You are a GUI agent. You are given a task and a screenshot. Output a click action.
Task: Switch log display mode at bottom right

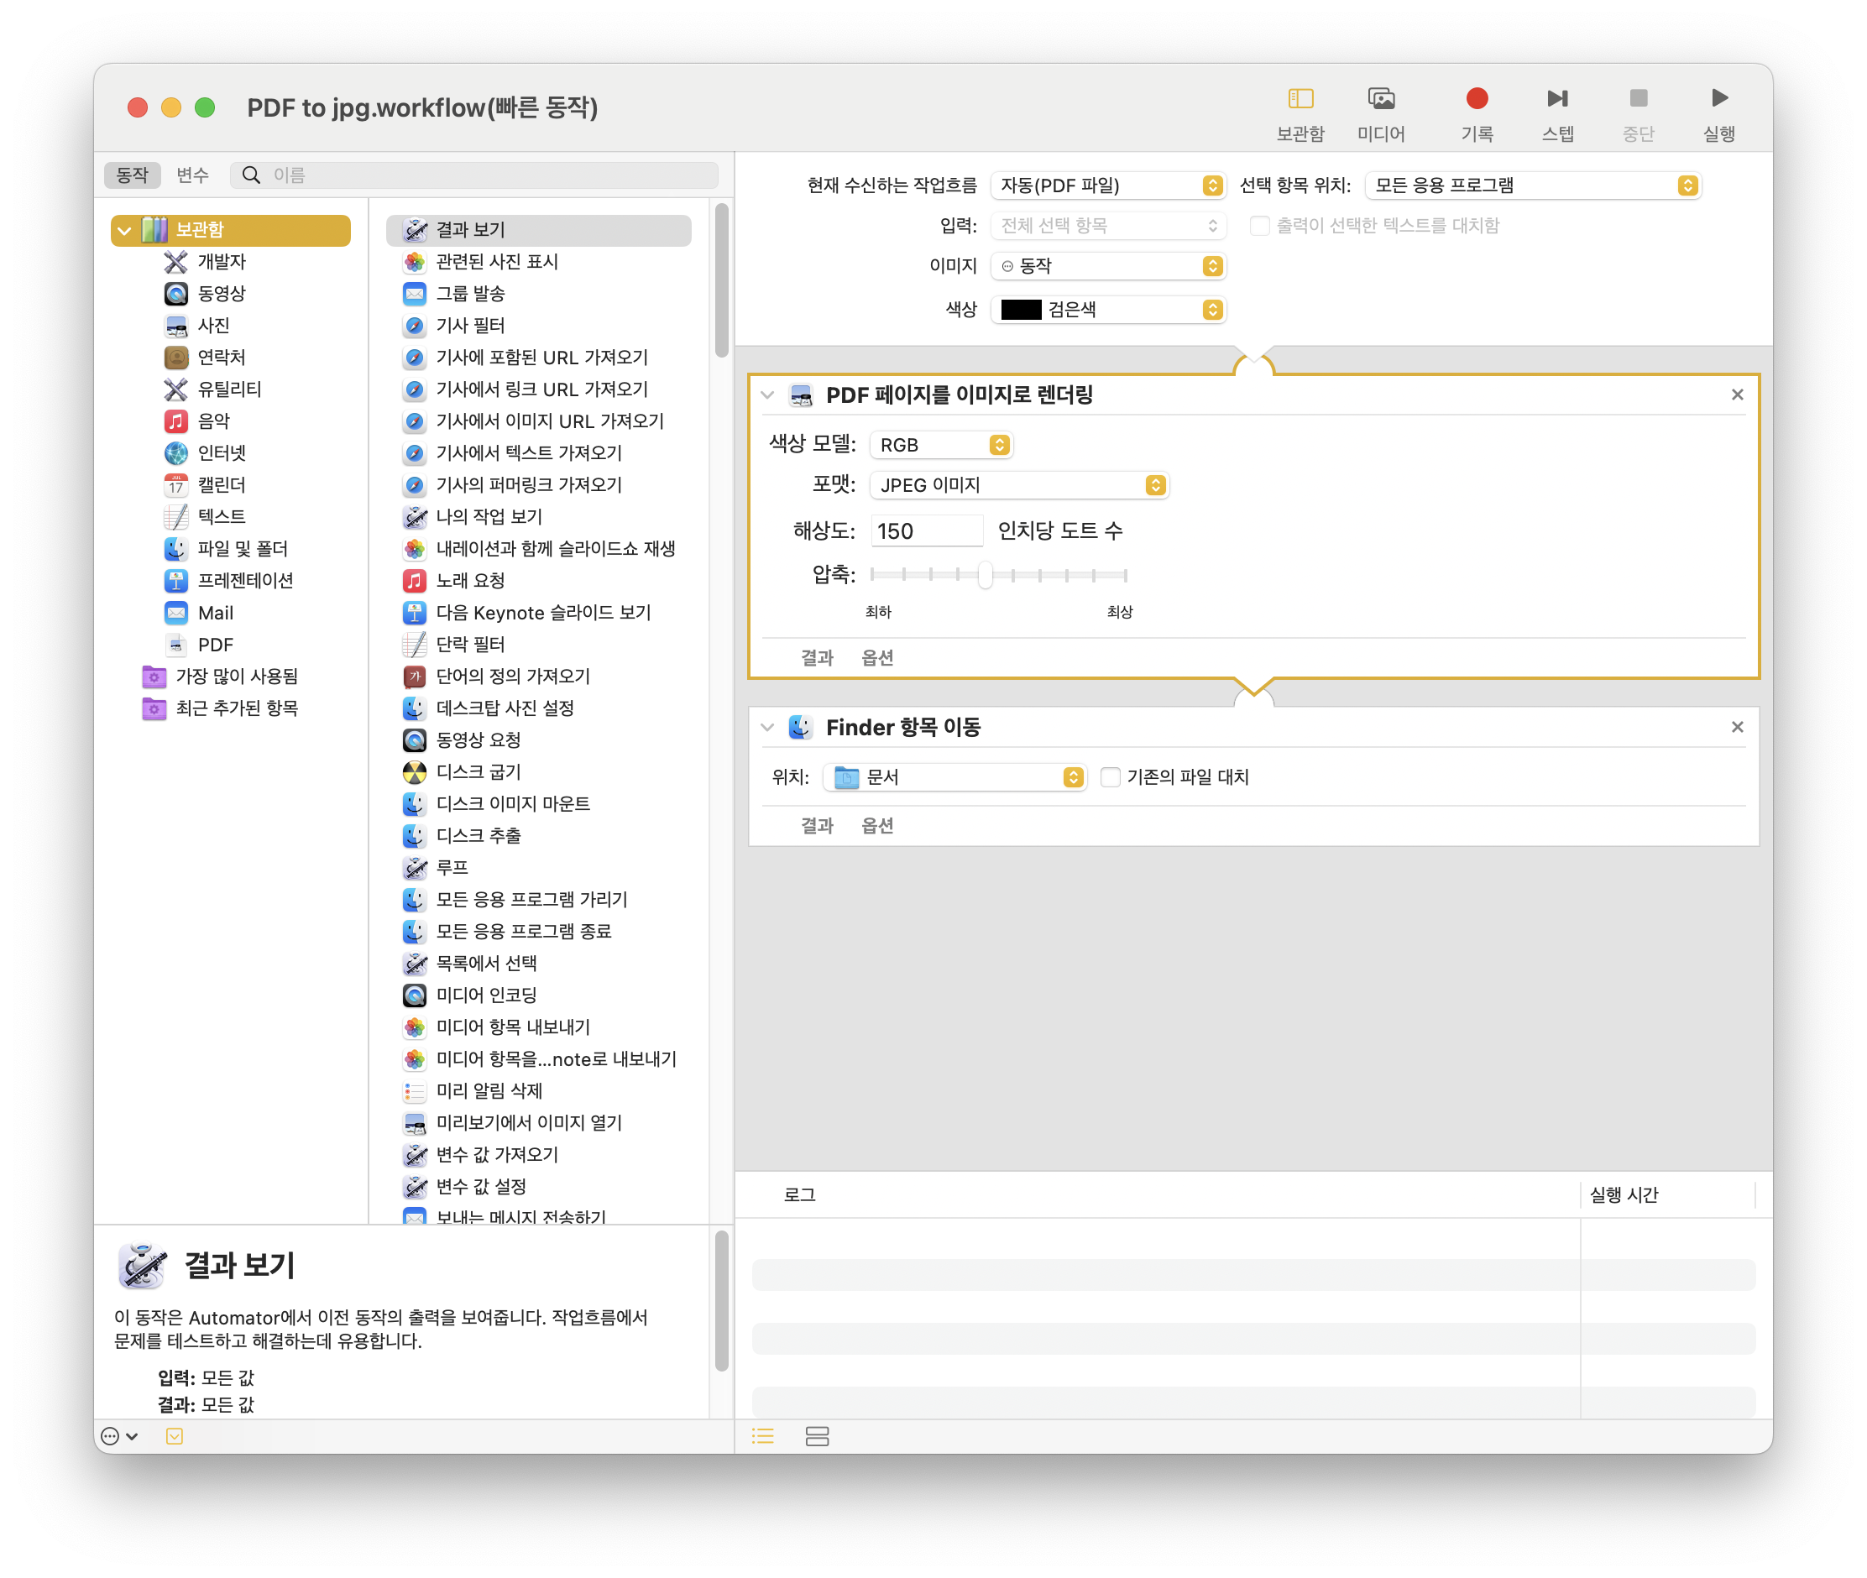click(818, 1436)
